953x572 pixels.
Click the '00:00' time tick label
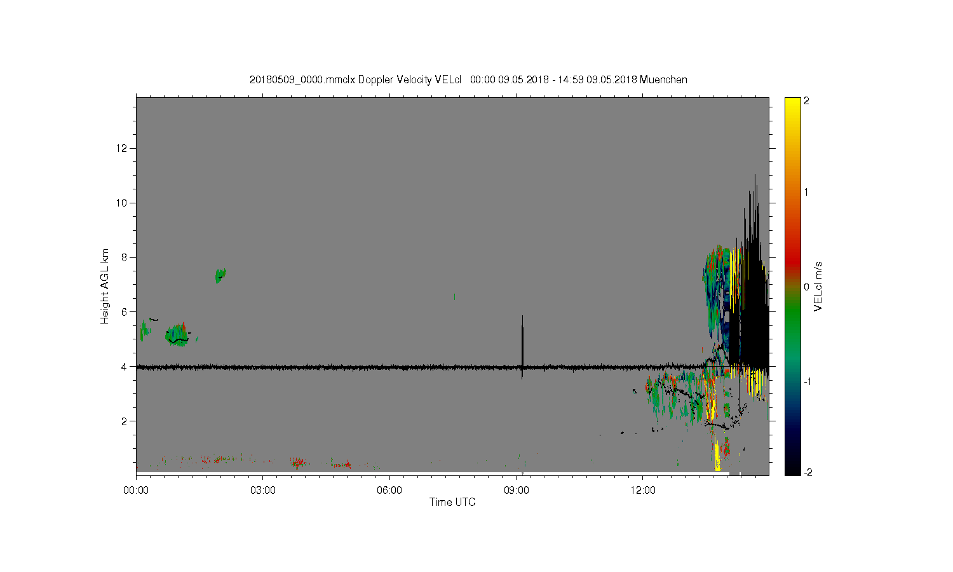(136, 490)
